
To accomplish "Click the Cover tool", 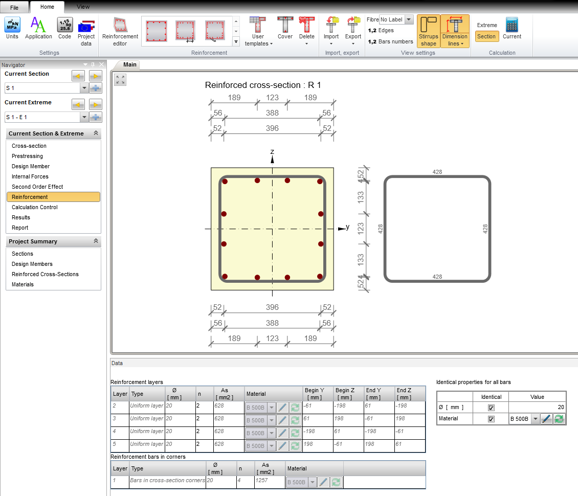I will tap(285, 28).
